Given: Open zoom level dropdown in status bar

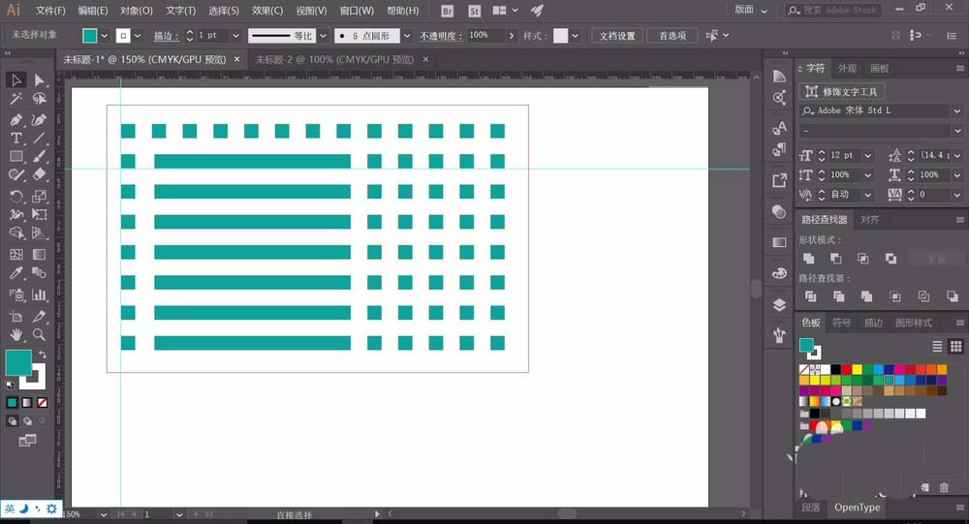Looking at the screenshot, I should 104,514.
